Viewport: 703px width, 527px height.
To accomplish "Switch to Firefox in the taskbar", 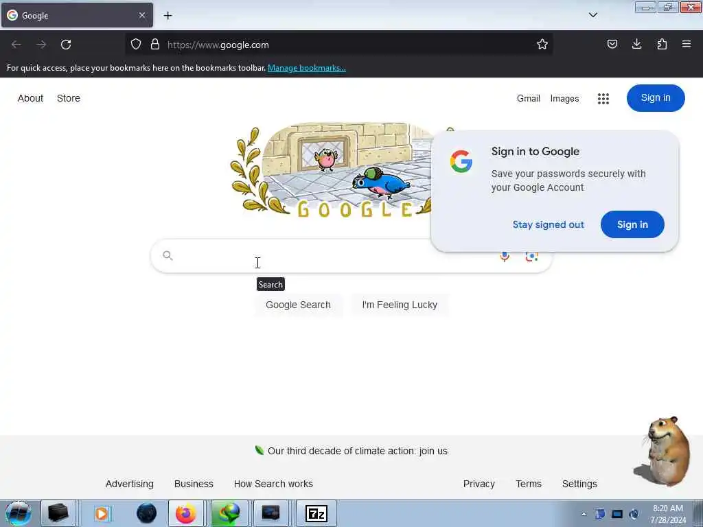I will pos(185,513).
